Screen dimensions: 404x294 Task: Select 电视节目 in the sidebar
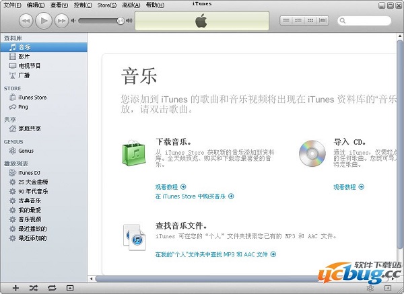coord(44,66)
